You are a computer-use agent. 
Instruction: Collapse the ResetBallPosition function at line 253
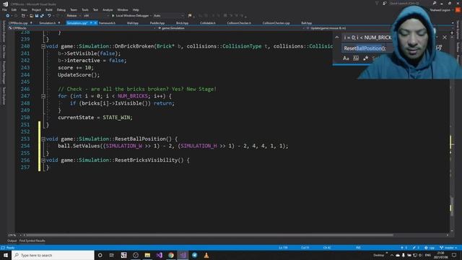[x=43, y=139]
